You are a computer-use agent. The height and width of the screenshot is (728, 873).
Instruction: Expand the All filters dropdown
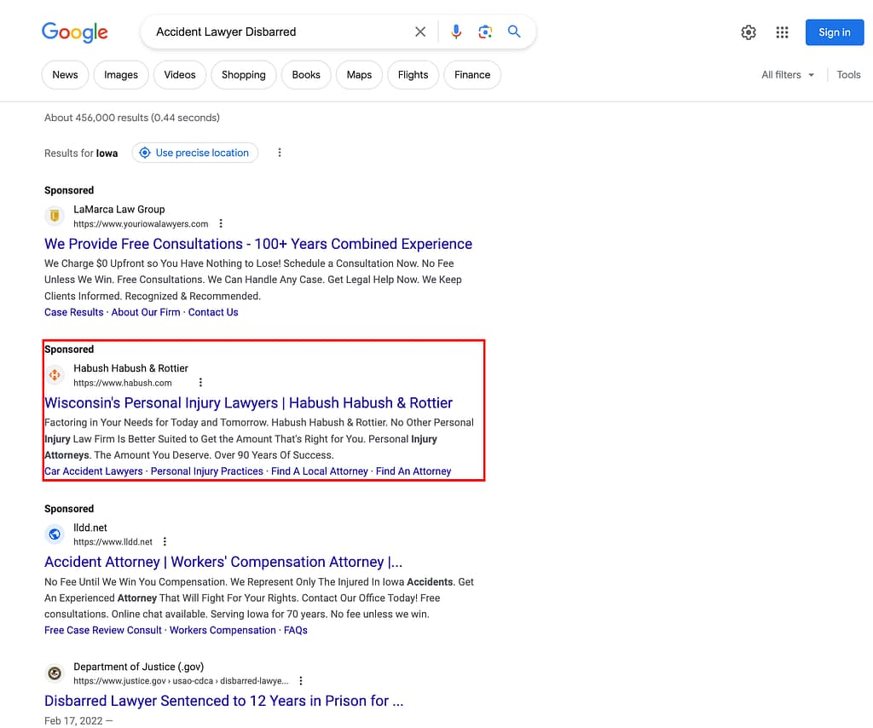(787, 74)
